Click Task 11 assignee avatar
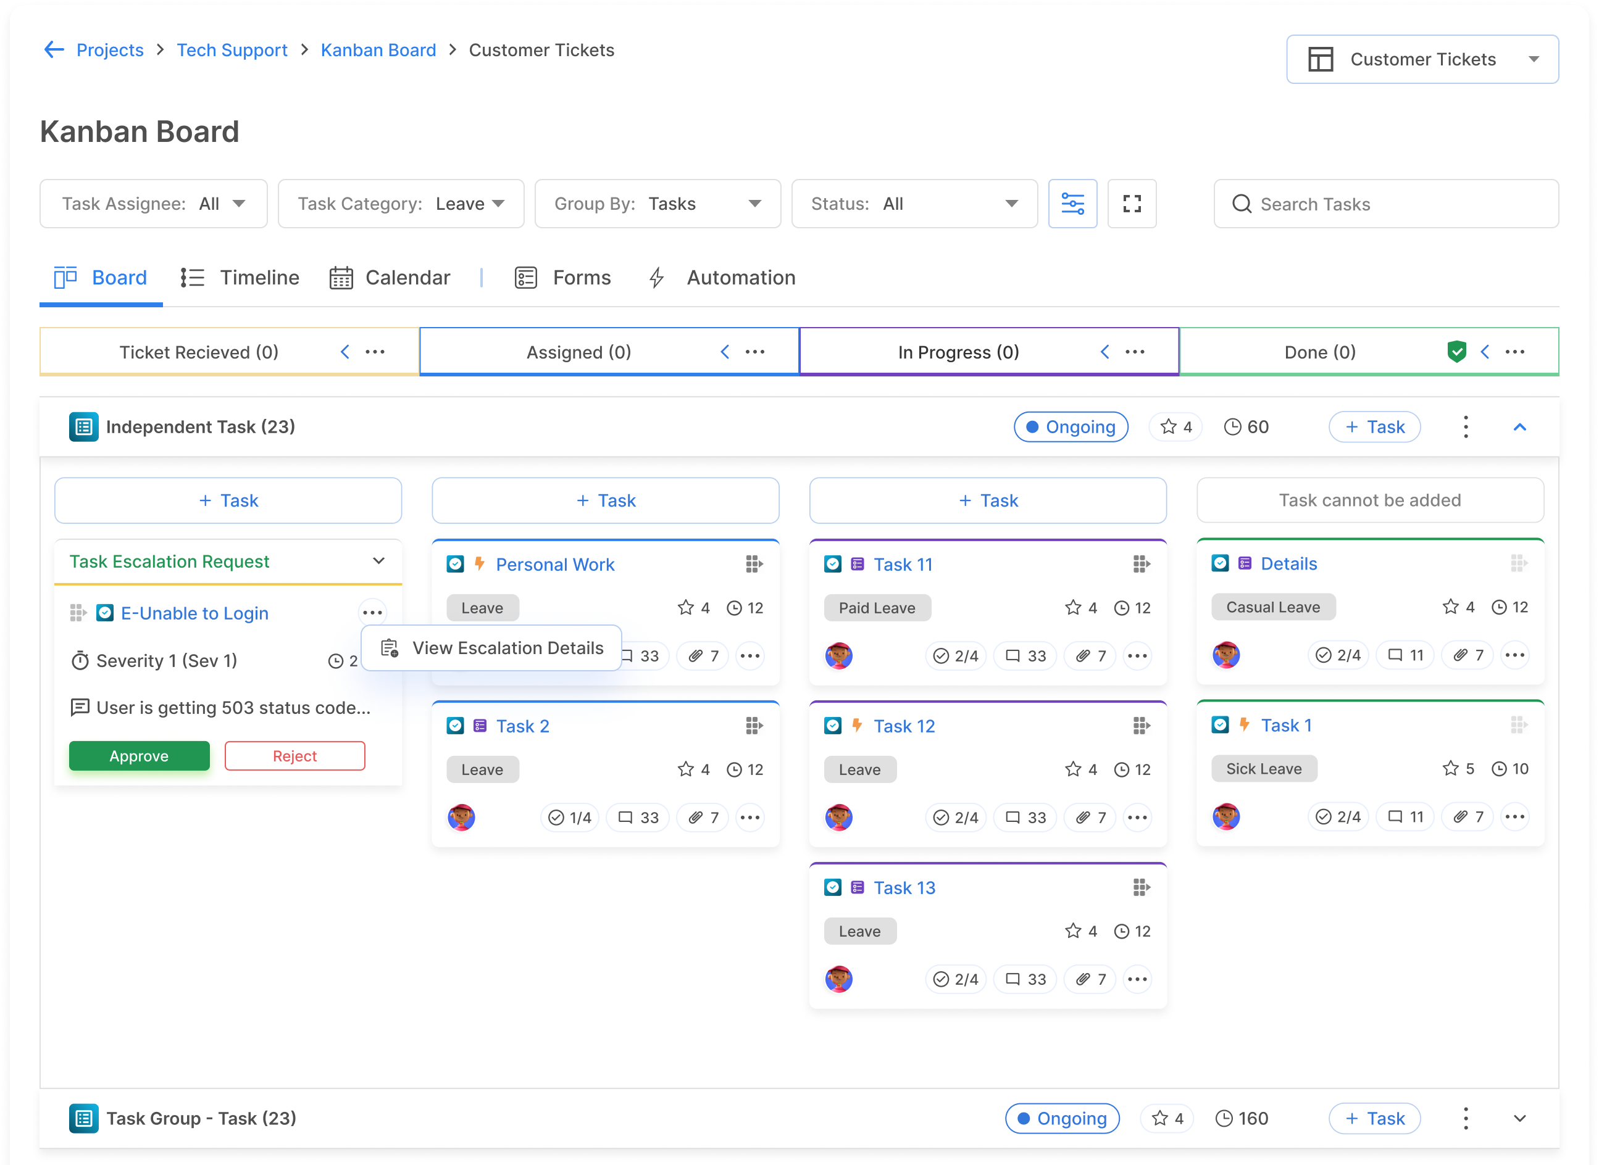This screenshot has width=1599, height=1165. 838,655
